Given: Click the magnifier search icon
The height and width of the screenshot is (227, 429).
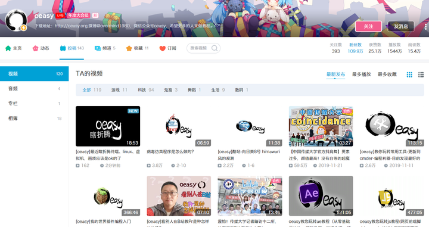Looking at the screenshot, I should click(214, 48).
